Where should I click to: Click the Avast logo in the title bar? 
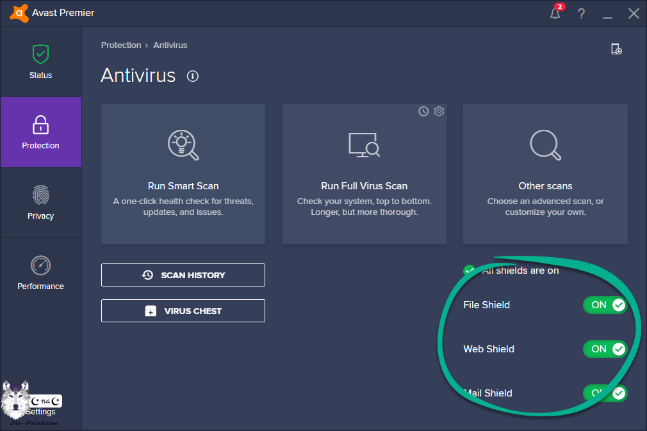pos(19,13)
